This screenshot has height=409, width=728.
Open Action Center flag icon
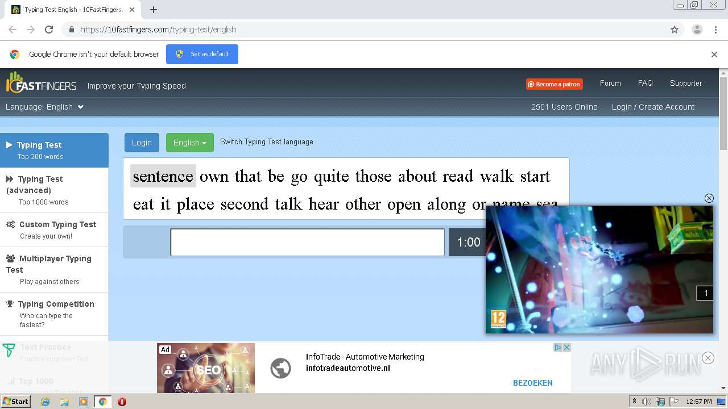674,402
